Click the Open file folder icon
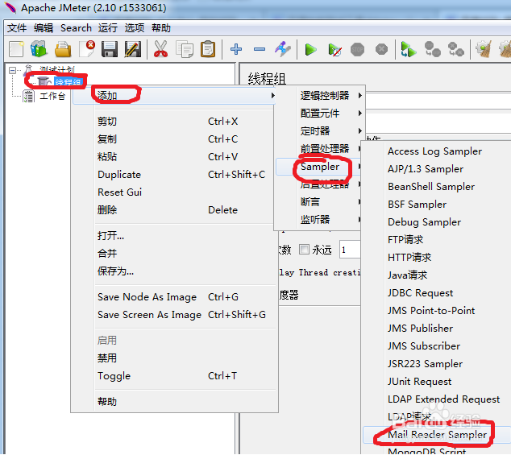The height and width of the screenshot is (455, 511). [x=63, y=49]
